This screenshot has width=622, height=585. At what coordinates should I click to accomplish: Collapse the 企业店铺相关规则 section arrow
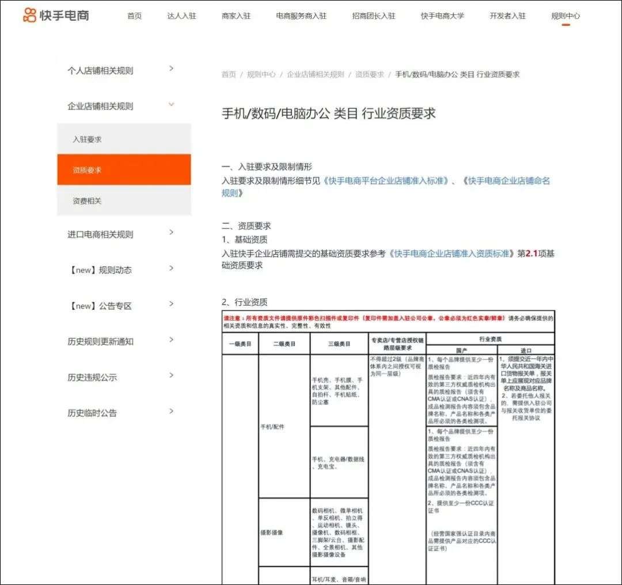pos(171,104)
